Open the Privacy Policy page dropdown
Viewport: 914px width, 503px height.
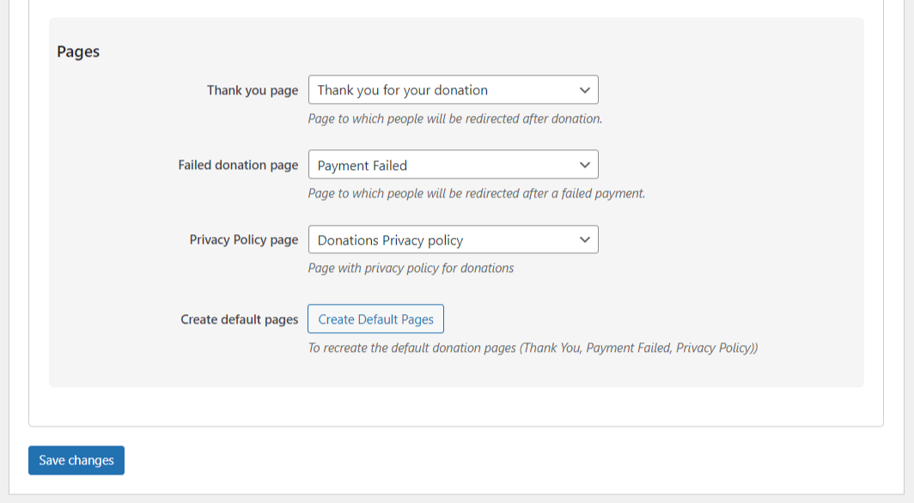click(453, 240)
